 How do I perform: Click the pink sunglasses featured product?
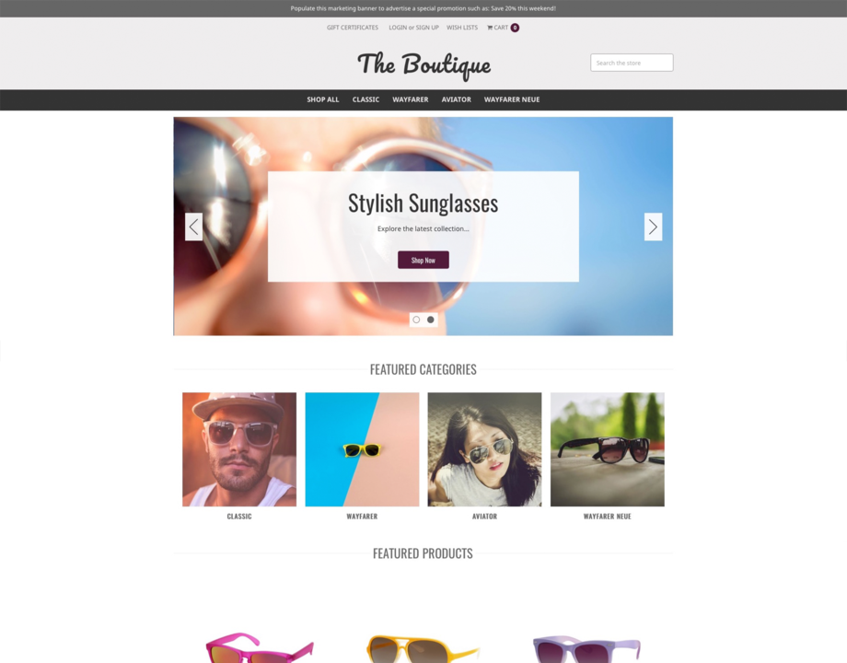(260, 647)
